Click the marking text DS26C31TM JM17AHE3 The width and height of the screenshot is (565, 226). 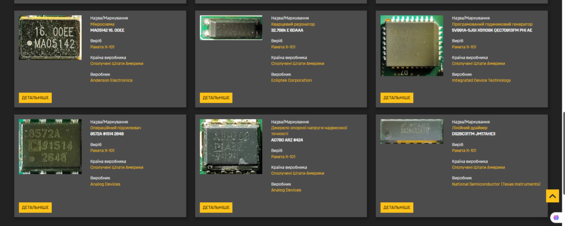click(473, 134)
